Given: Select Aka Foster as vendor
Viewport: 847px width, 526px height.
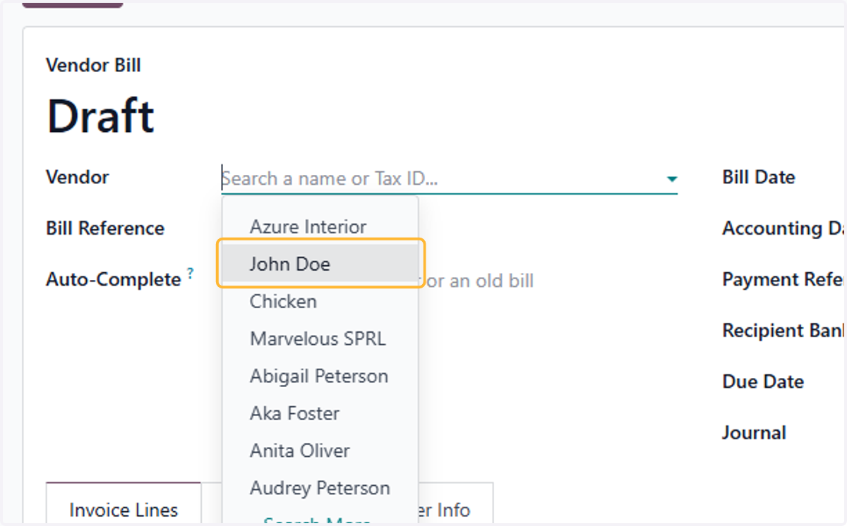Looking at the screenshot, I should click(320, 414).
